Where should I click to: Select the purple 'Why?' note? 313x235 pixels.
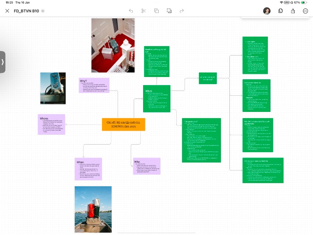[94, 85]
